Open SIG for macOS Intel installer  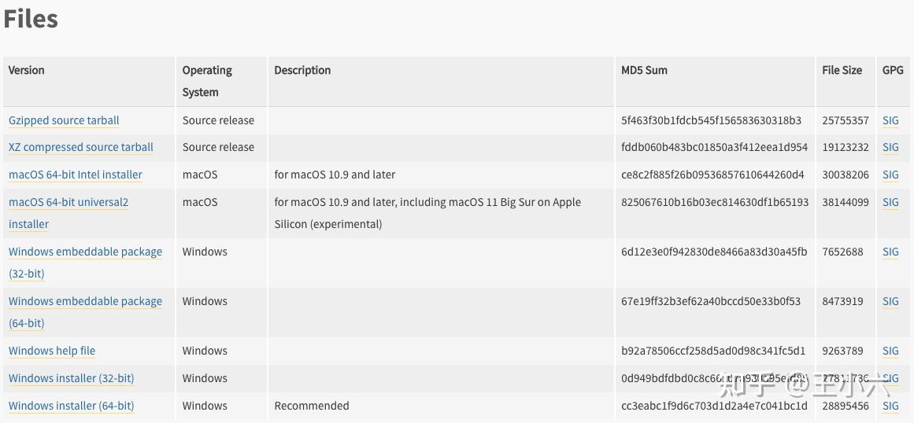890,175
